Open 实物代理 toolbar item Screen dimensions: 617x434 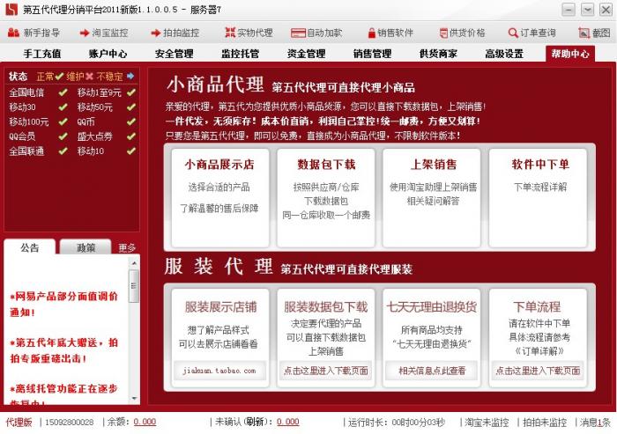tap(249, 33)
